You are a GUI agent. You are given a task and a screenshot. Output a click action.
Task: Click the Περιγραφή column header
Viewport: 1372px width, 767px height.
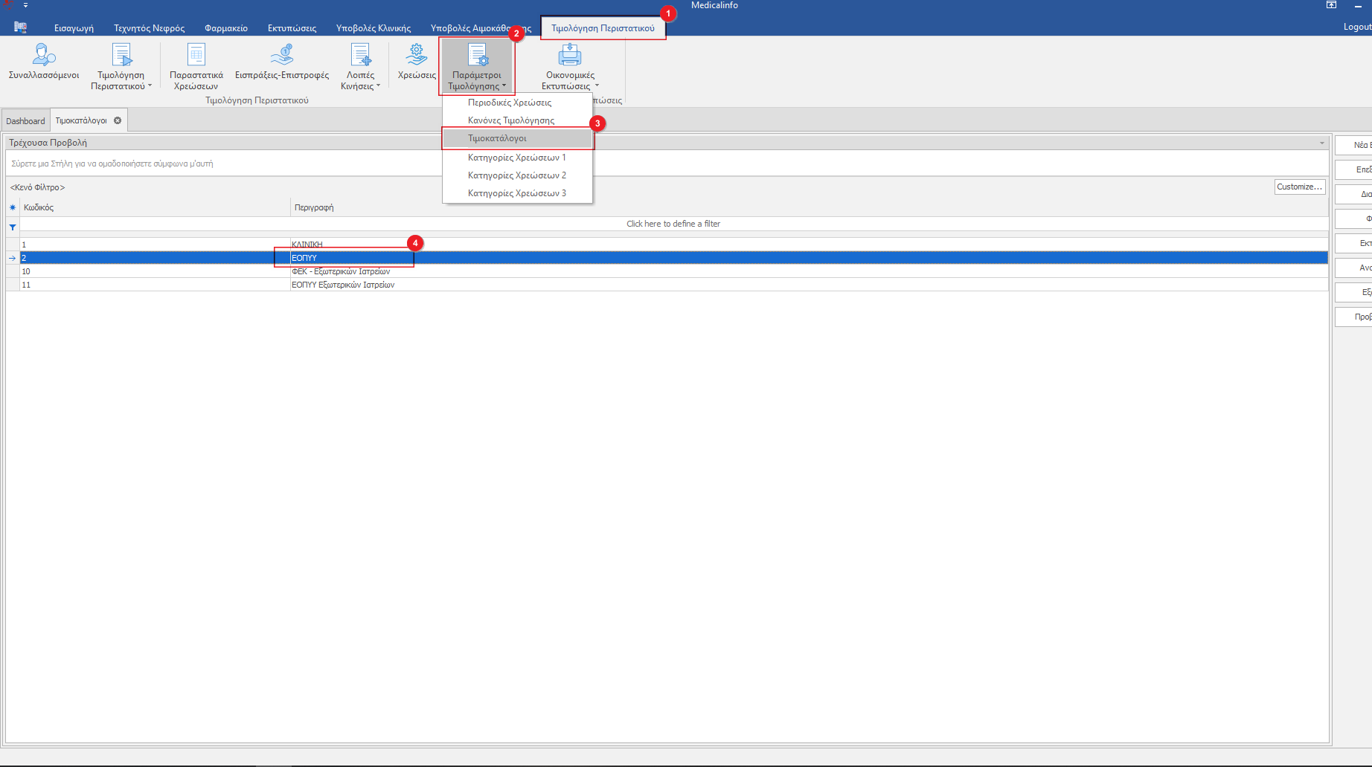[x=314, y=207]
